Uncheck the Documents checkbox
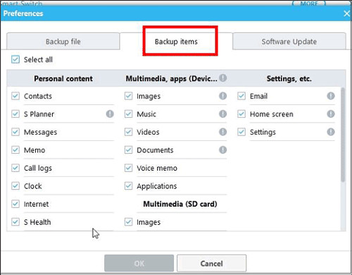This screenshot has height=275, width=352. tap(128, 149)
